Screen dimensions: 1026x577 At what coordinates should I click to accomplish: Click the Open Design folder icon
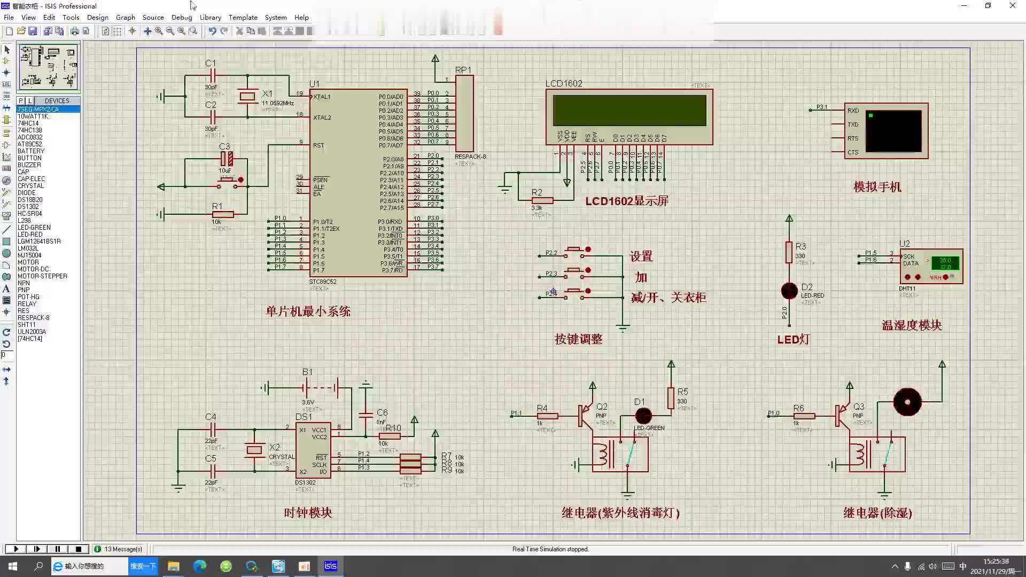point(21,31)
